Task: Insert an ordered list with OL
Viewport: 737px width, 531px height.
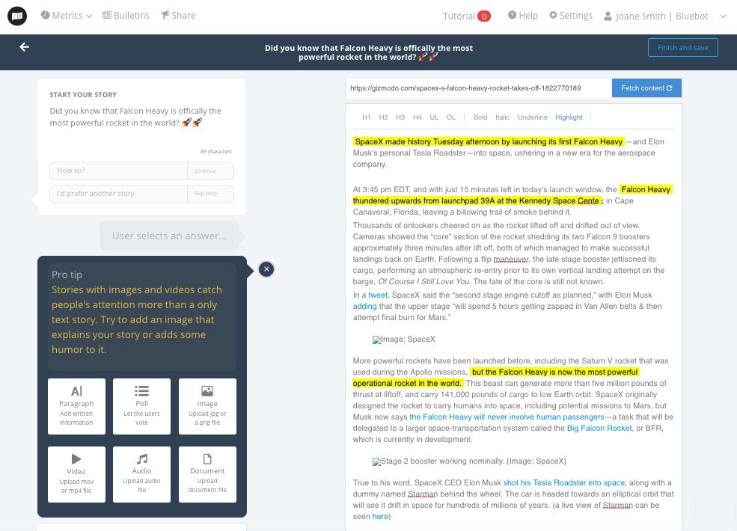Action: pyautogui.click(x=451, y=117)
